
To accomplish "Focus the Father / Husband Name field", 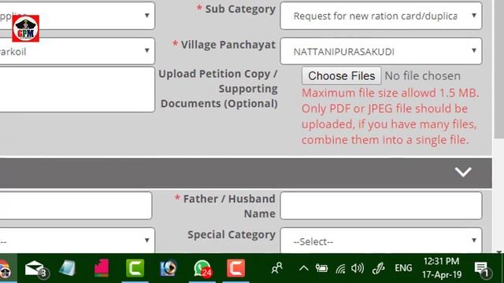I will point(381,206).
